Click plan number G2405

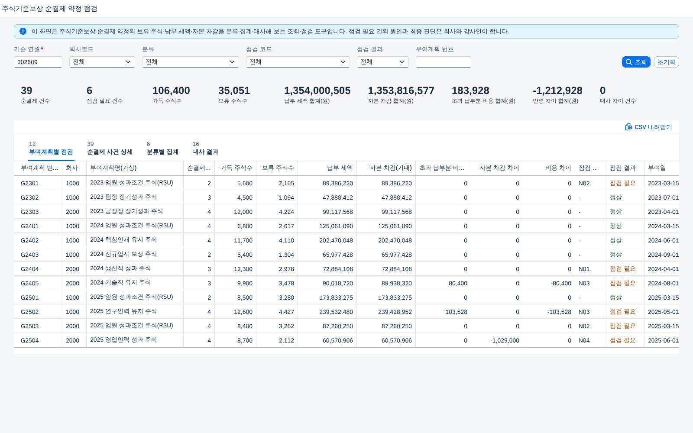tap(30, 283)
